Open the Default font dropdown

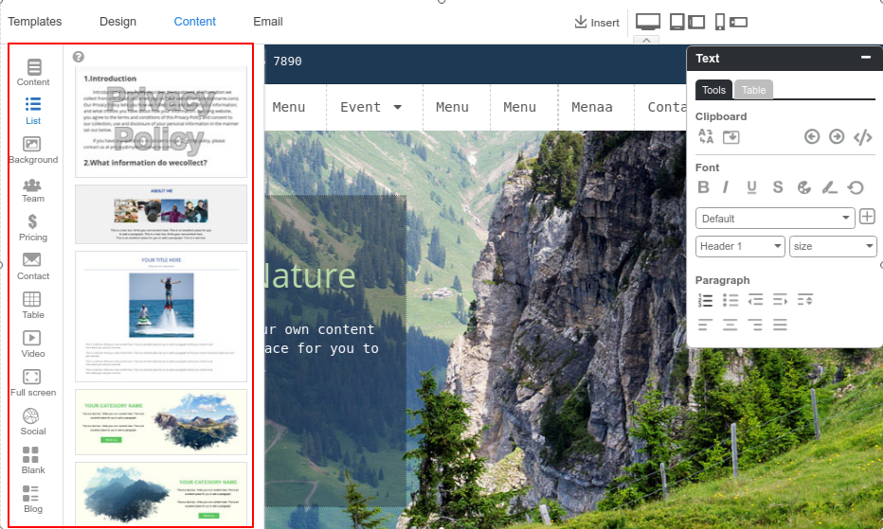tap(775, 219)
